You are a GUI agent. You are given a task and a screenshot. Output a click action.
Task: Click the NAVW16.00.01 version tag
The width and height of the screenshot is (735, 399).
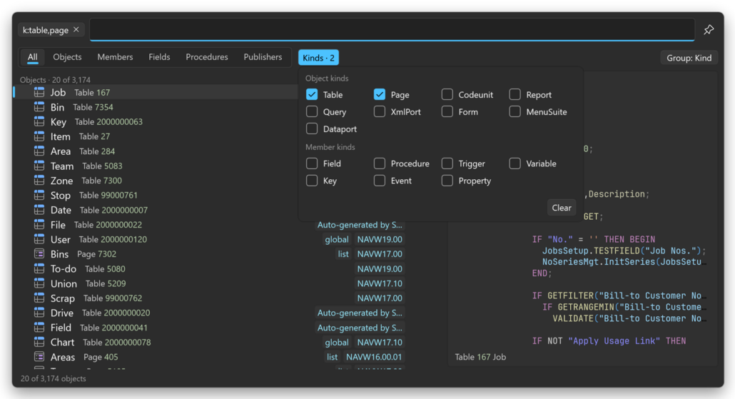374,357
